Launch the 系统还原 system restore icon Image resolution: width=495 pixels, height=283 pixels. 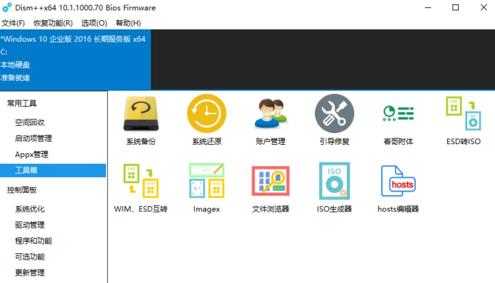click(207, 114)
